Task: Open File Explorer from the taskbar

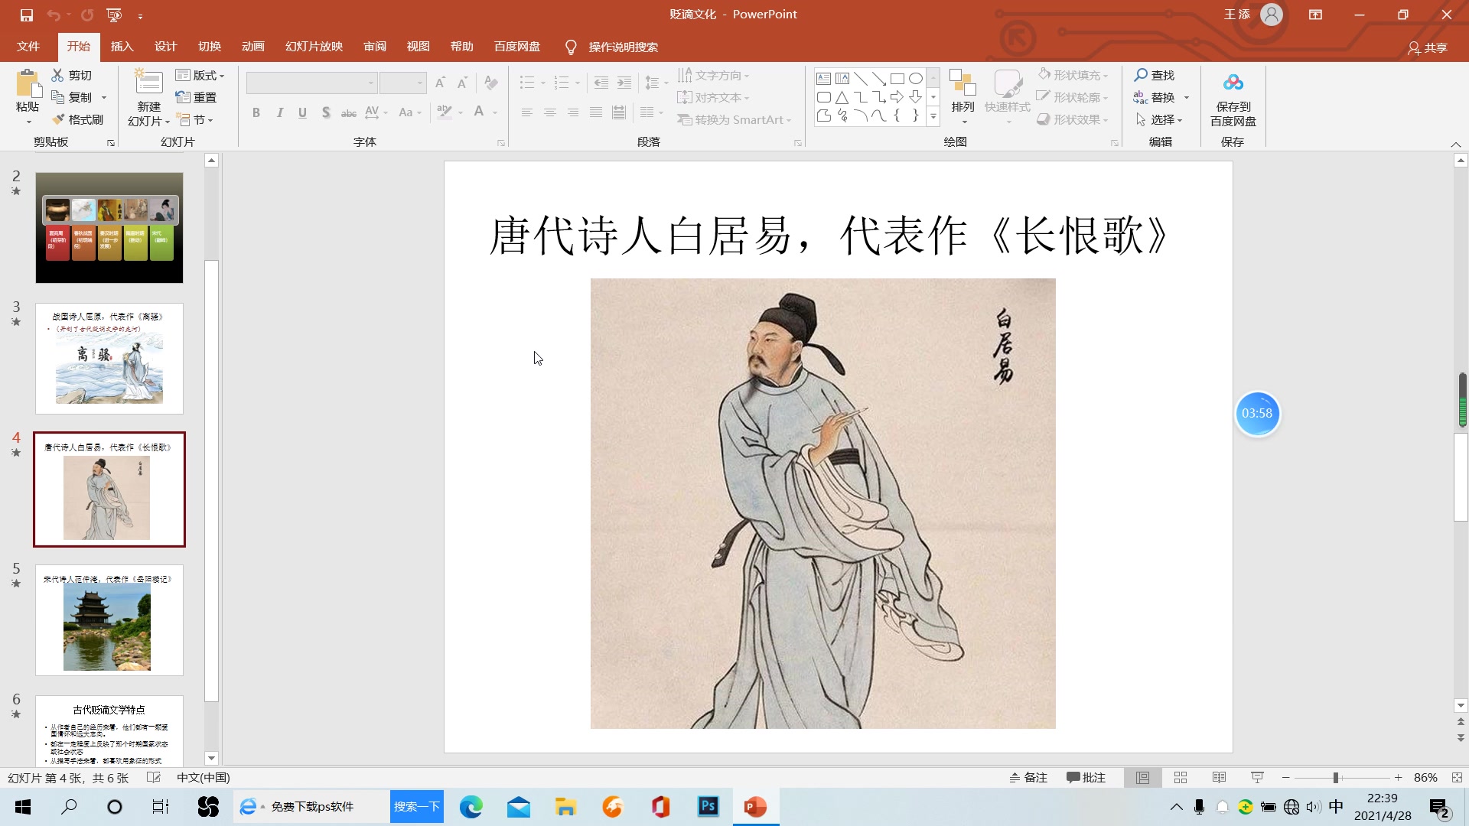Action: [565, 806]
